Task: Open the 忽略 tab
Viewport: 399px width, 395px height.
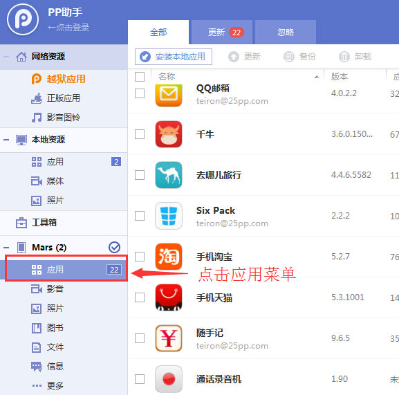Action: tap(286, 33)
